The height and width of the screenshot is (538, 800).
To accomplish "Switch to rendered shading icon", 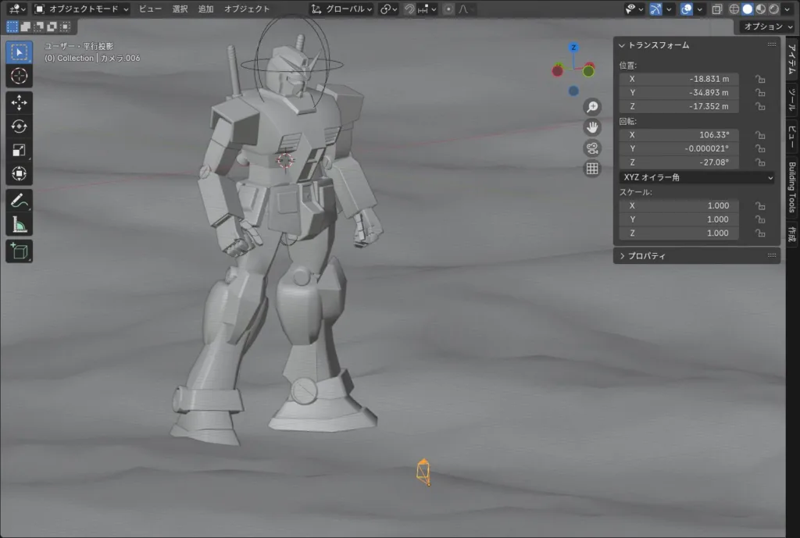I will (x=774, y=9).
